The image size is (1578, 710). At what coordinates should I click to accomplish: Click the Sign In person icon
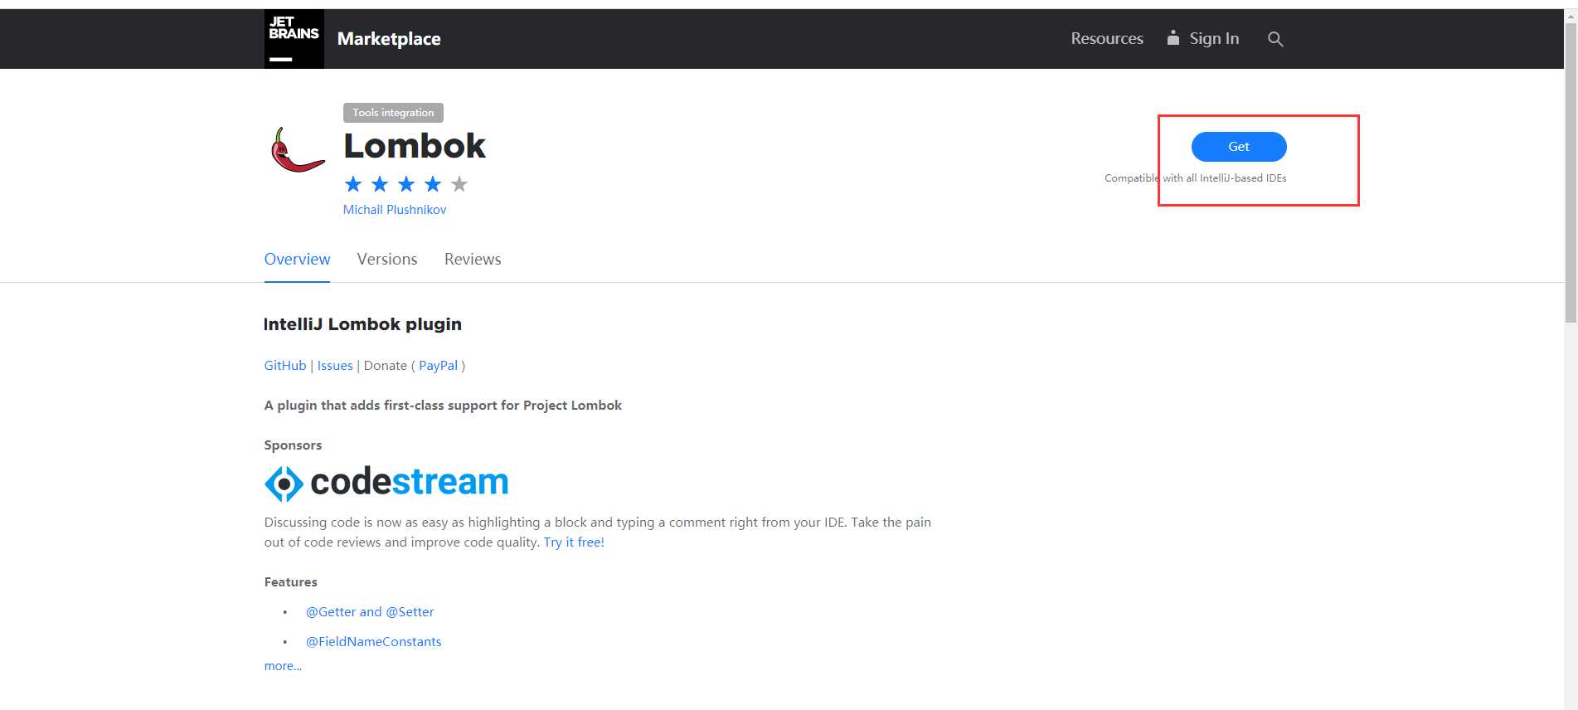pos(1173,38)
